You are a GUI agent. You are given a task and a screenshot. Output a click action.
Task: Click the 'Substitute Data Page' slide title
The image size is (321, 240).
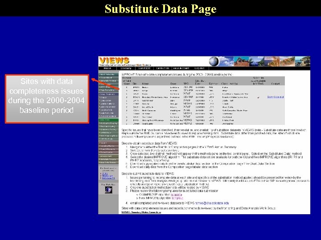click(x=160, y=8)
